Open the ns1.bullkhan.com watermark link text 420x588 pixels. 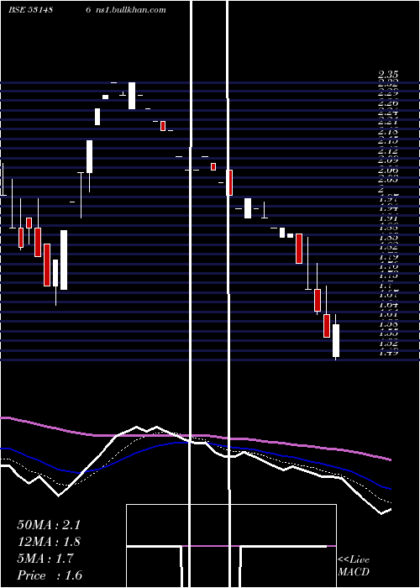(x=129, y=10)
